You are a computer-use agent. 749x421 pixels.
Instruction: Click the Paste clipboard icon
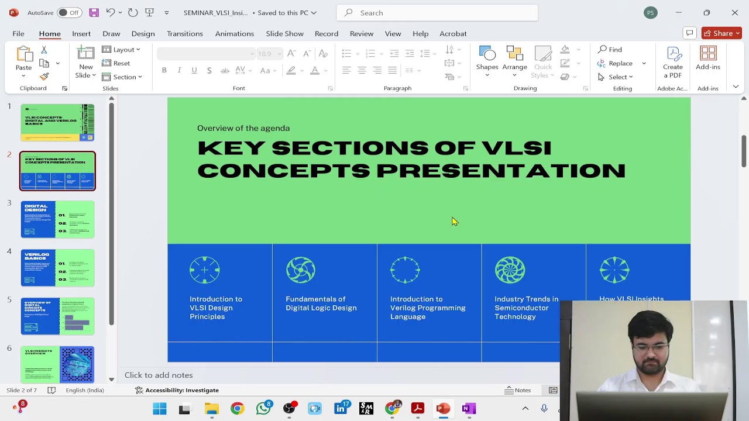coord(24,54)
